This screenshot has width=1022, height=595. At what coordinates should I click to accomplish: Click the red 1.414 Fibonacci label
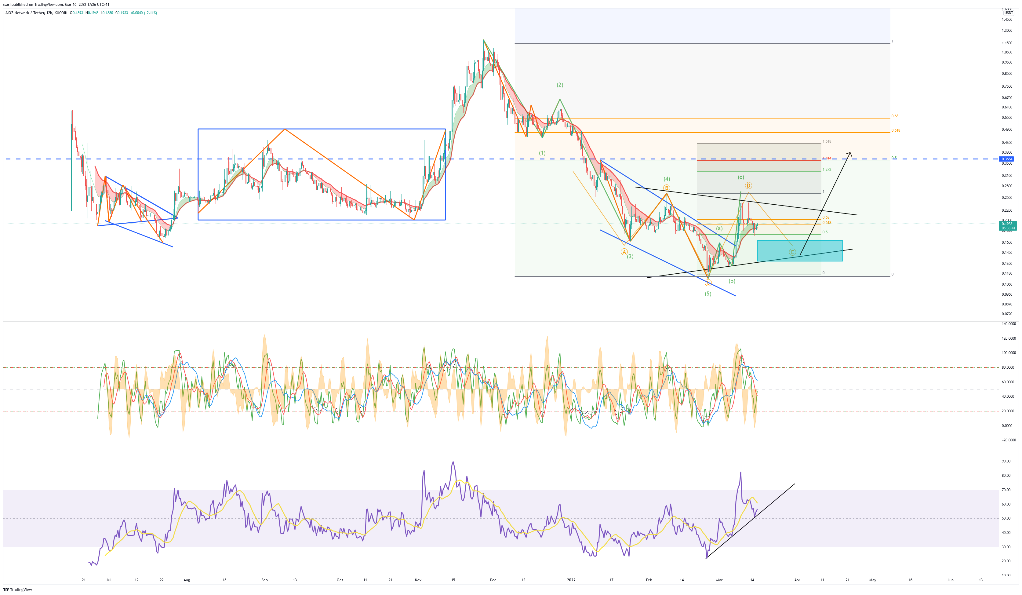(827, 158)
